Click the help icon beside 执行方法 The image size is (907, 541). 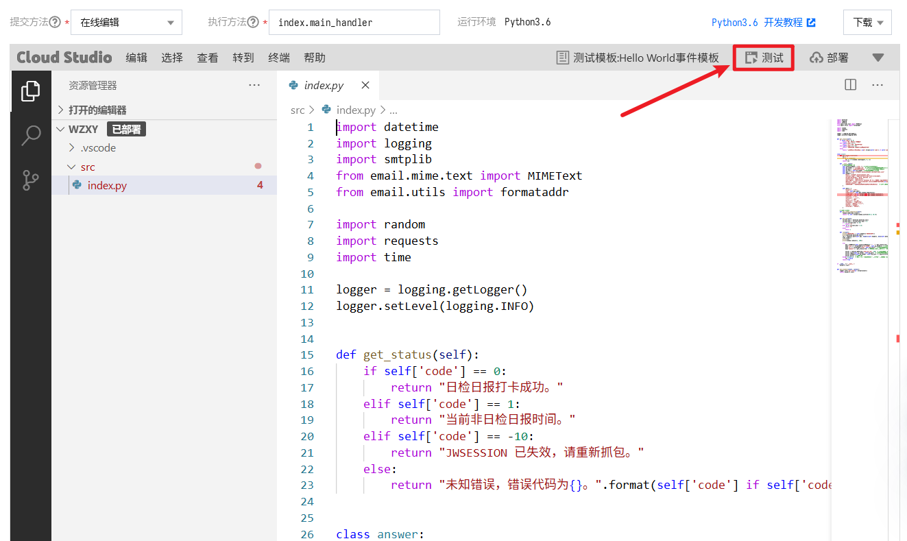(x=254, y=22)
